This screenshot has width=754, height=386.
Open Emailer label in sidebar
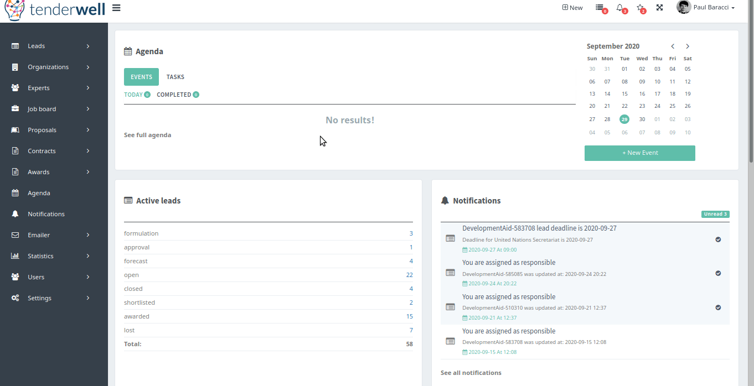pos(39,235)
